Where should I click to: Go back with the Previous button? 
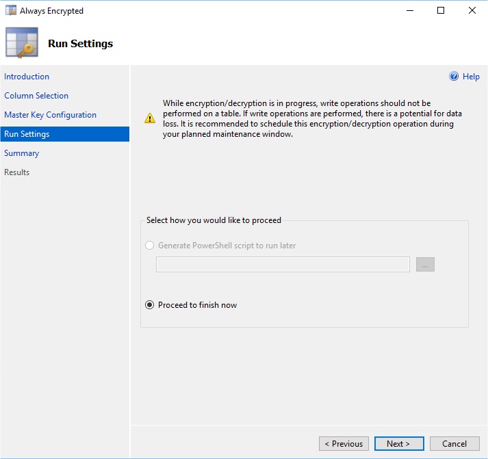[x=344, y=444]
